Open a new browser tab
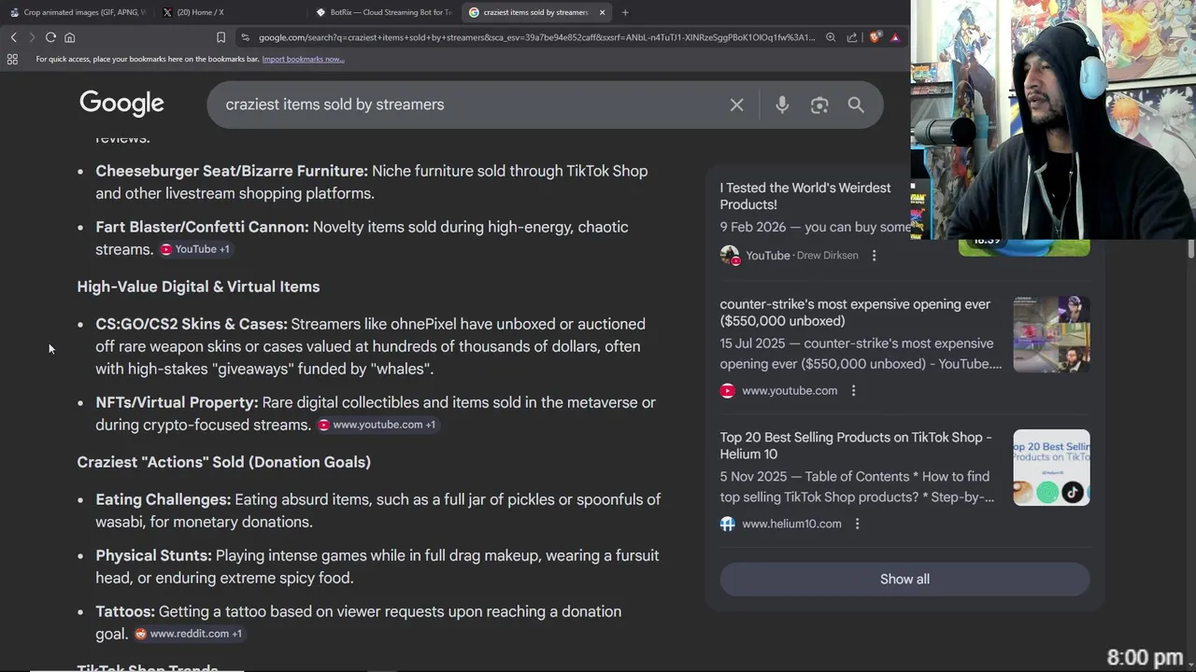The image size is (1196, 672). coord(625,12)
